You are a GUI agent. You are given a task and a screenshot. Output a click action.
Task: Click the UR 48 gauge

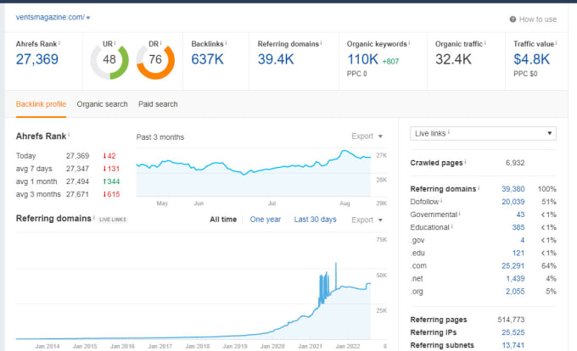coord(109,61)
